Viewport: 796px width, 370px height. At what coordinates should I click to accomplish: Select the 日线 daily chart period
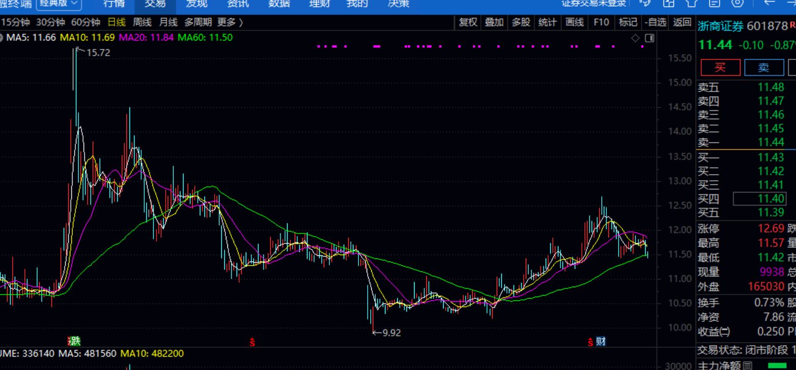[116, 22]
